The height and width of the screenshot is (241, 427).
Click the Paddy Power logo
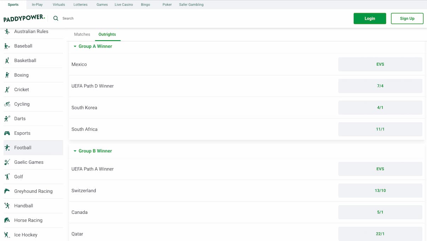24,18
